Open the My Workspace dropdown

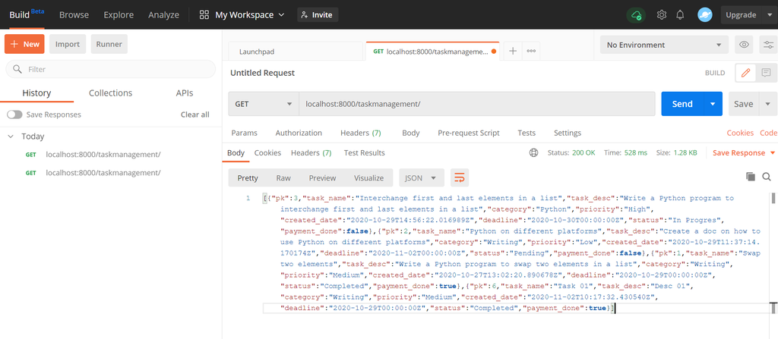point(249,15)
